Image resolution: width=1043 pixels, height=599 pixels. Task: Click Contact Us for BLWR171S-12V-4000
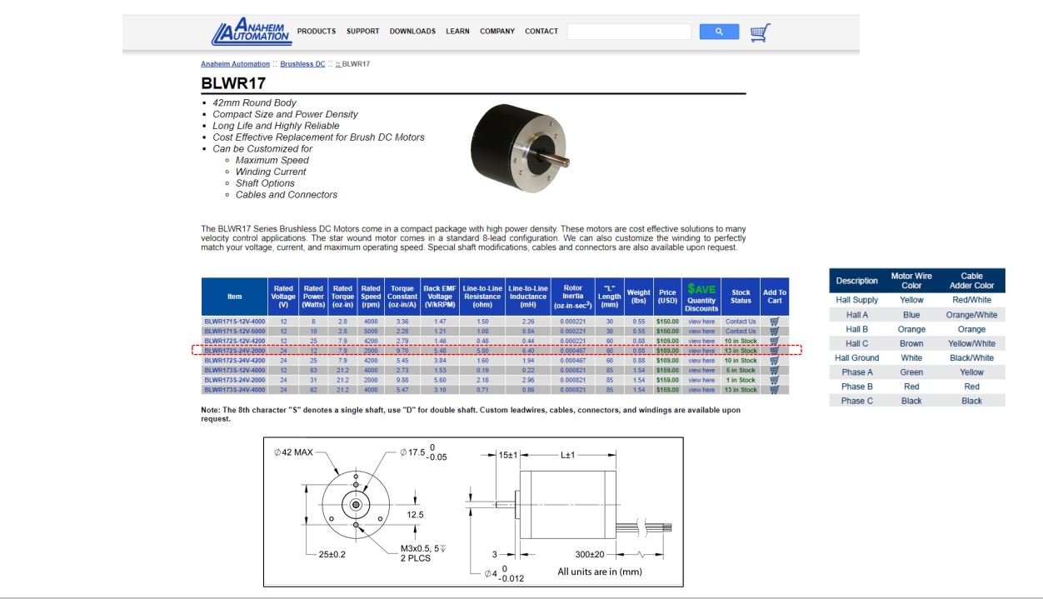(741, 322)
